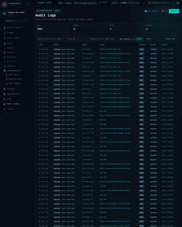182x227 pixels.
Task: Click the stat card with orange 0
Action: (x=89, y=28)
